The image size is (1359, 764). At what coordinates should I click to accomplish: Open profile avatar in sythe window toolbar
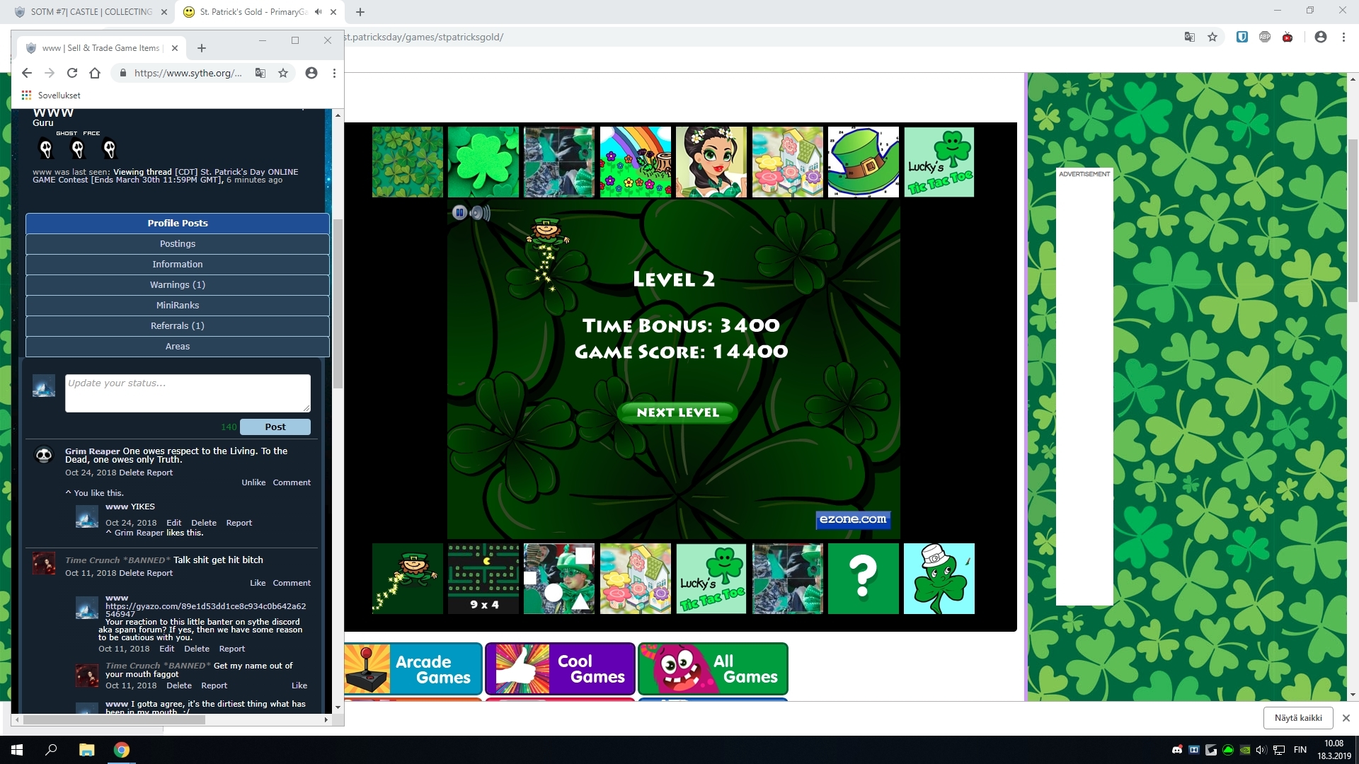(311, 73)
